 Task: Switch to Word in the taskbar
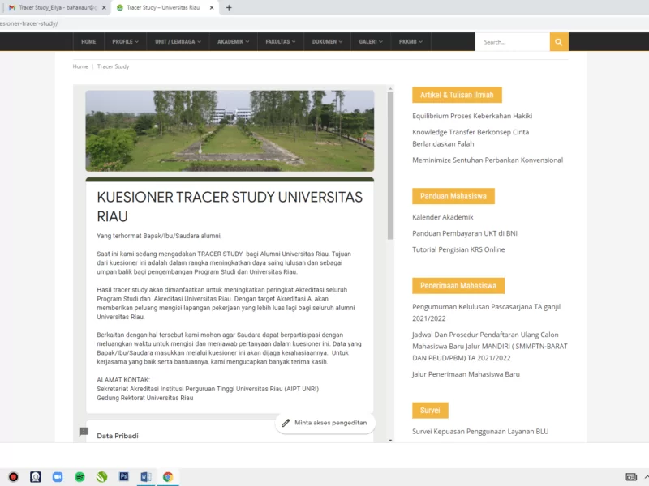tap(146, 476)
